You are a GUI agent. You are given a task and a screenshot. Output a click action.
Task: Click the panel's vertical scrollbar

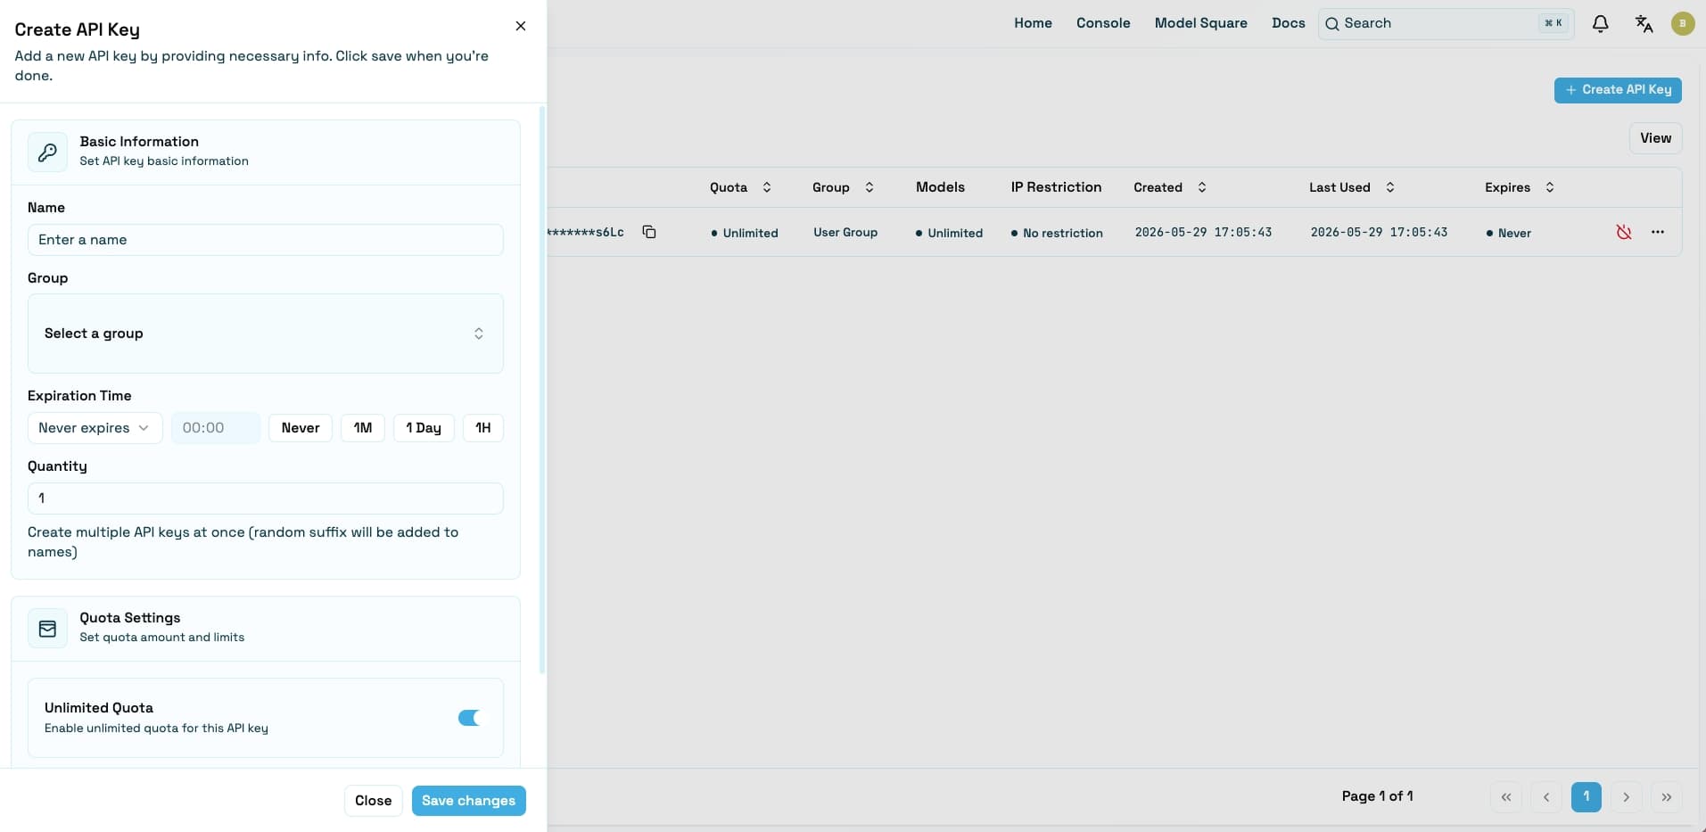point(542,390)
